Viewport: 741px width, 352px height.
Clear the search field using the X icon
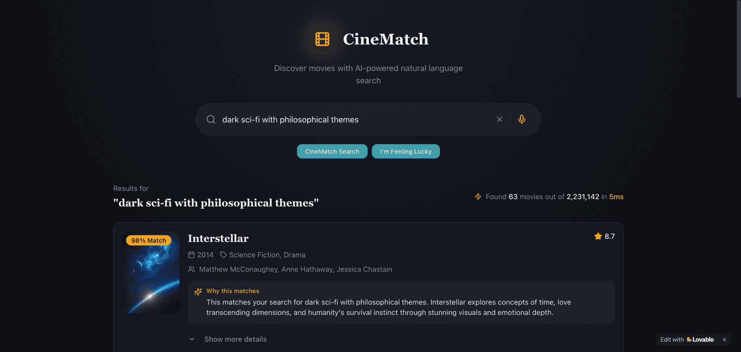click(x=499, y=119)
